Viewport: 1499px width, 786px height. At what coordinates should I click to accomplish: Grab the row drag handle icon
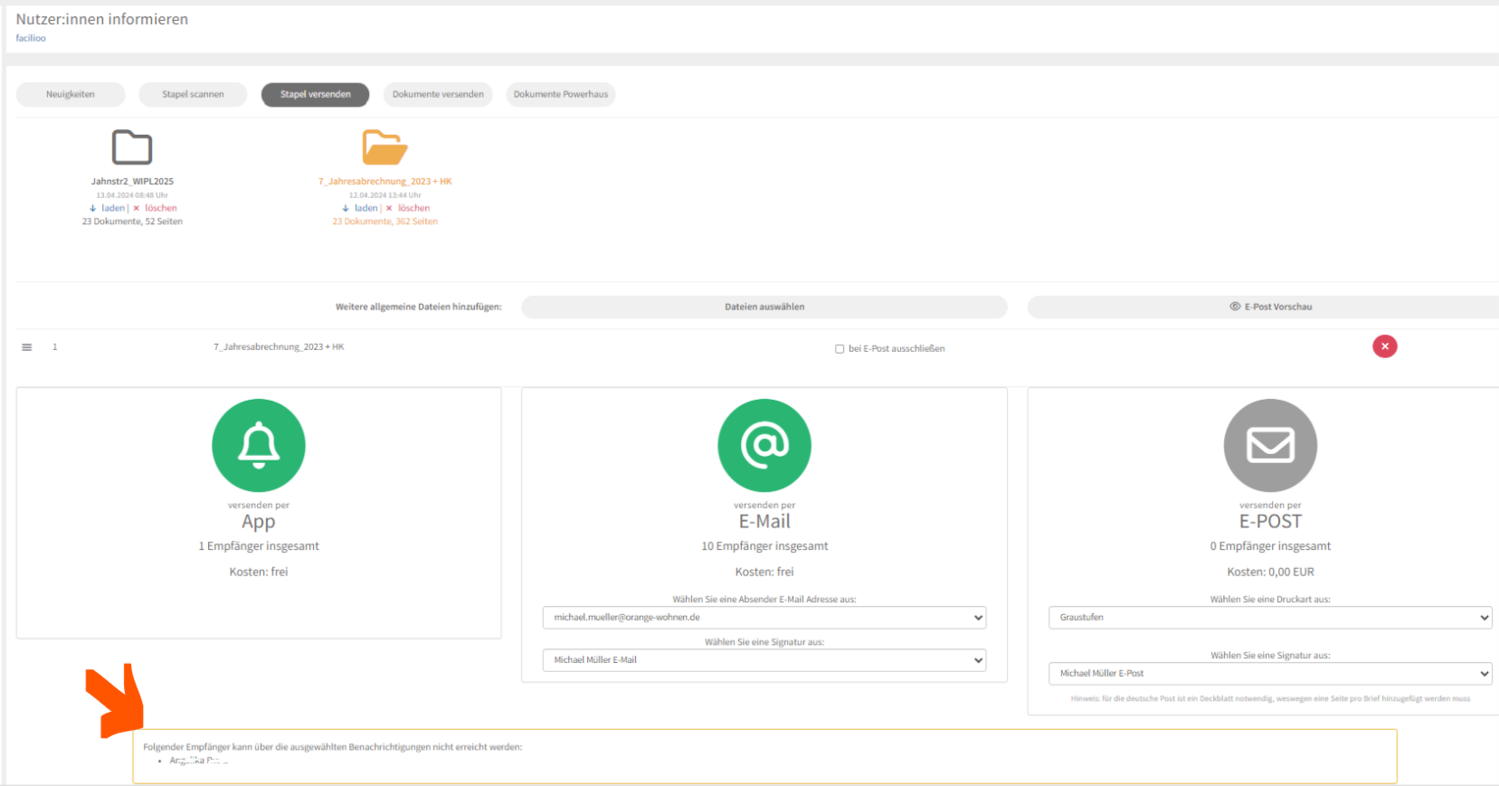click(27, 347)
